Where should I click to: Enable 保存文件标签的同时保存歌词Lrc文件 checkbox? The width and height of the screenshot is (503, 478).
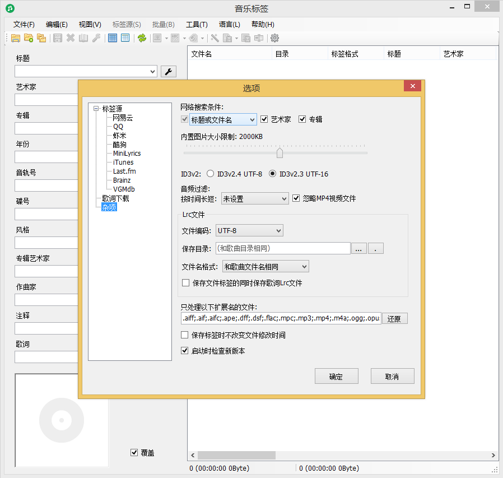(185, 282)
